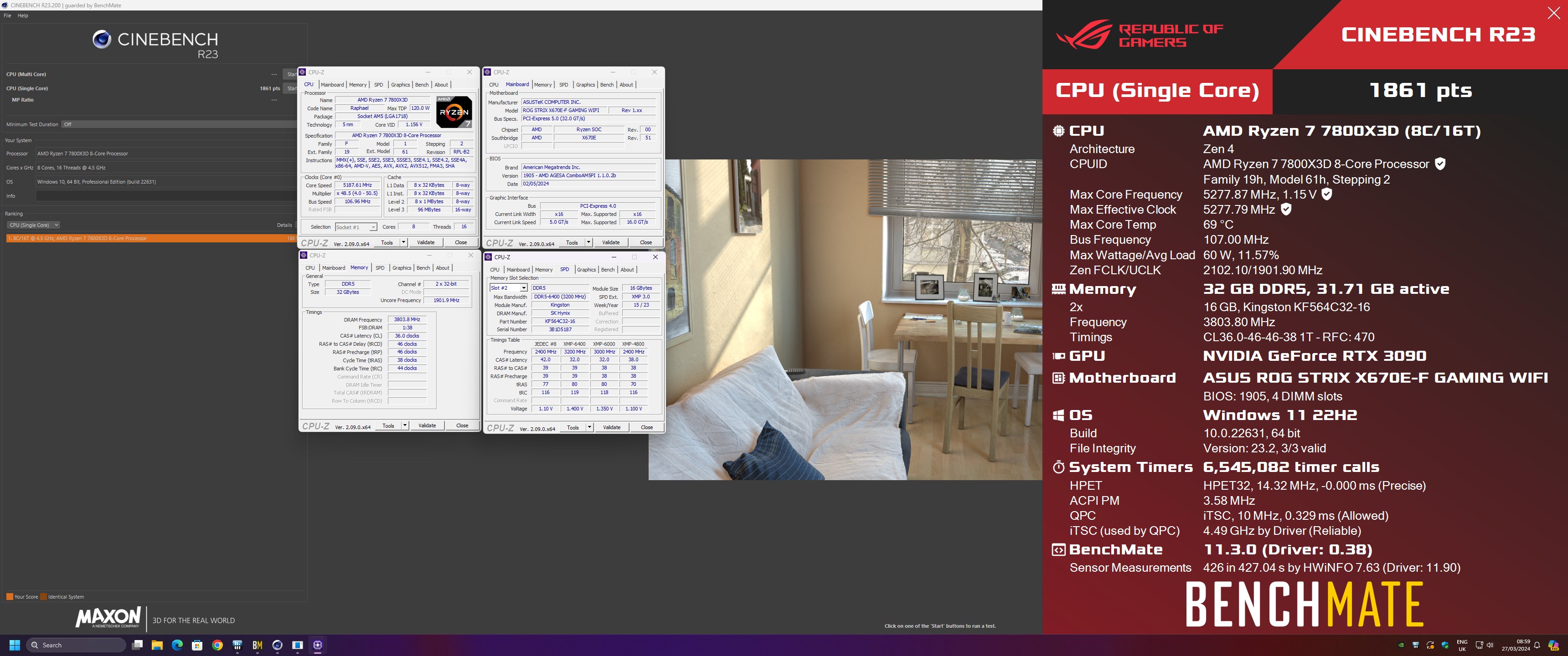Open the notifications bell

click(x=1537, y=645)
